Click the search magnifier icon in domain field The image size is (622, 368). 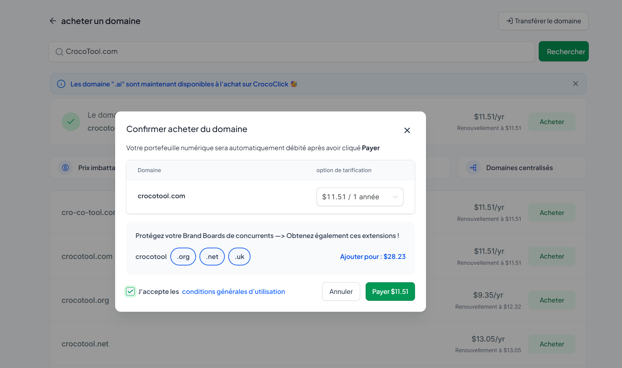point(59,52)
